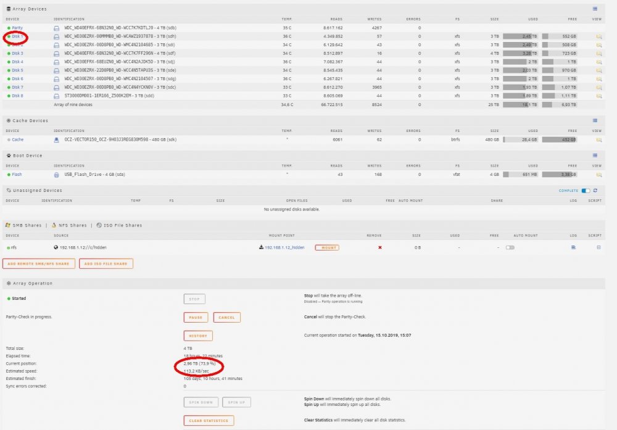Image resolution: width=617 pixels, height=430 pixels.
Task: Open the Disk 3 device link
Action: [17, 53]
